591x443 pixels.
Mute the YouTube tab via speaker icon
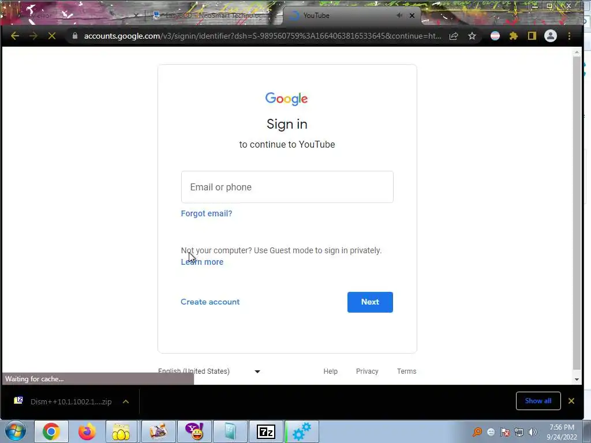coord(399,16)
